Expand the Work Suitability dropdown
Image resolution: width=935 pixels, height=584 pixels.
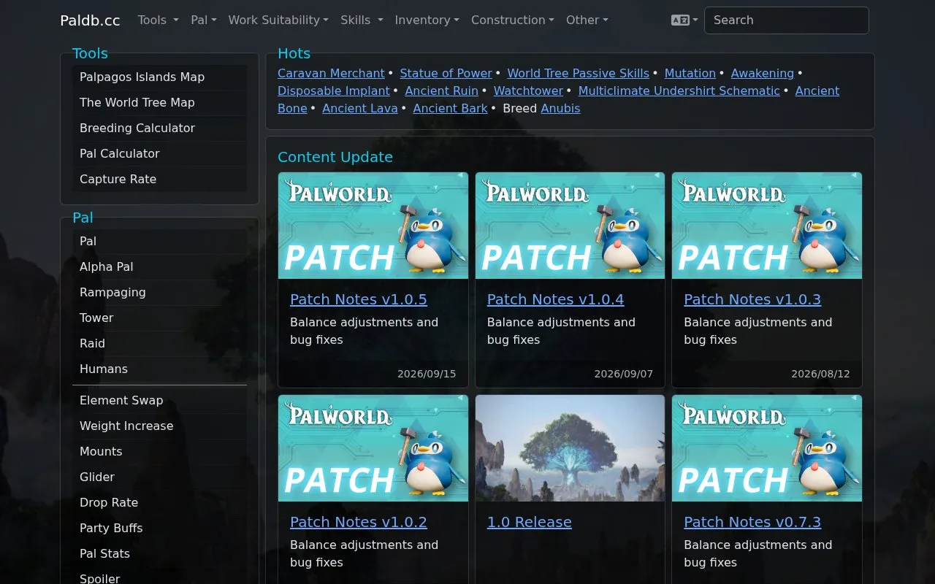[x=278, y=20]
